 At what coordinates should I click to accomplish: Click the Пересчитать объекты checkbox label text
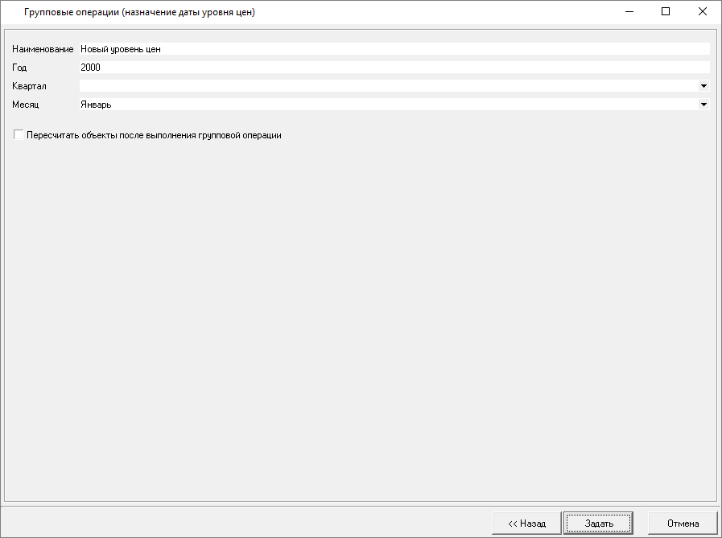154,135
